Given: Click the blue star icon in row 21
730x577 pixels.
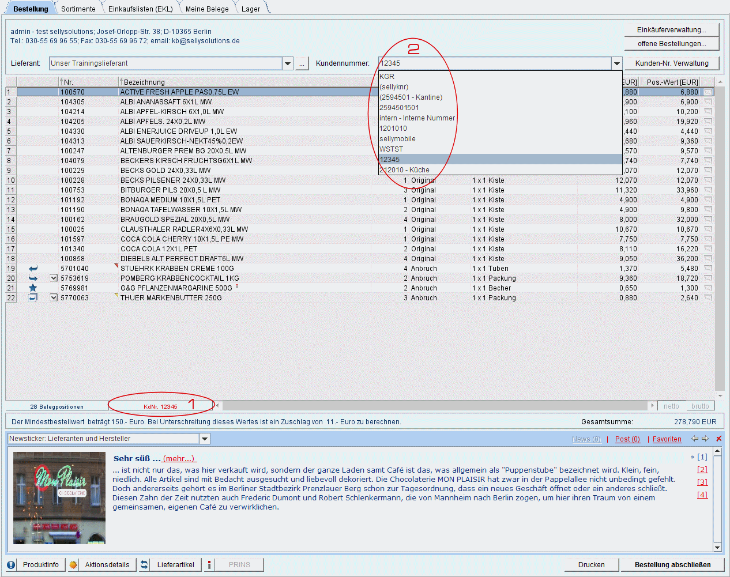Looking at the screenshot, I should click(x=33, y=288).
